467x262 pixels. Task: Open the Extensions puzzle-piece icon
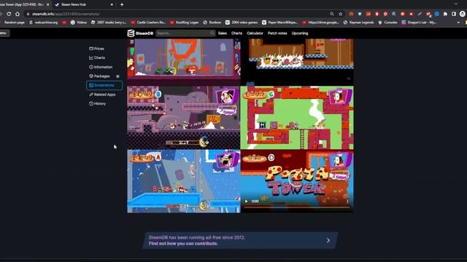point(445,14)
